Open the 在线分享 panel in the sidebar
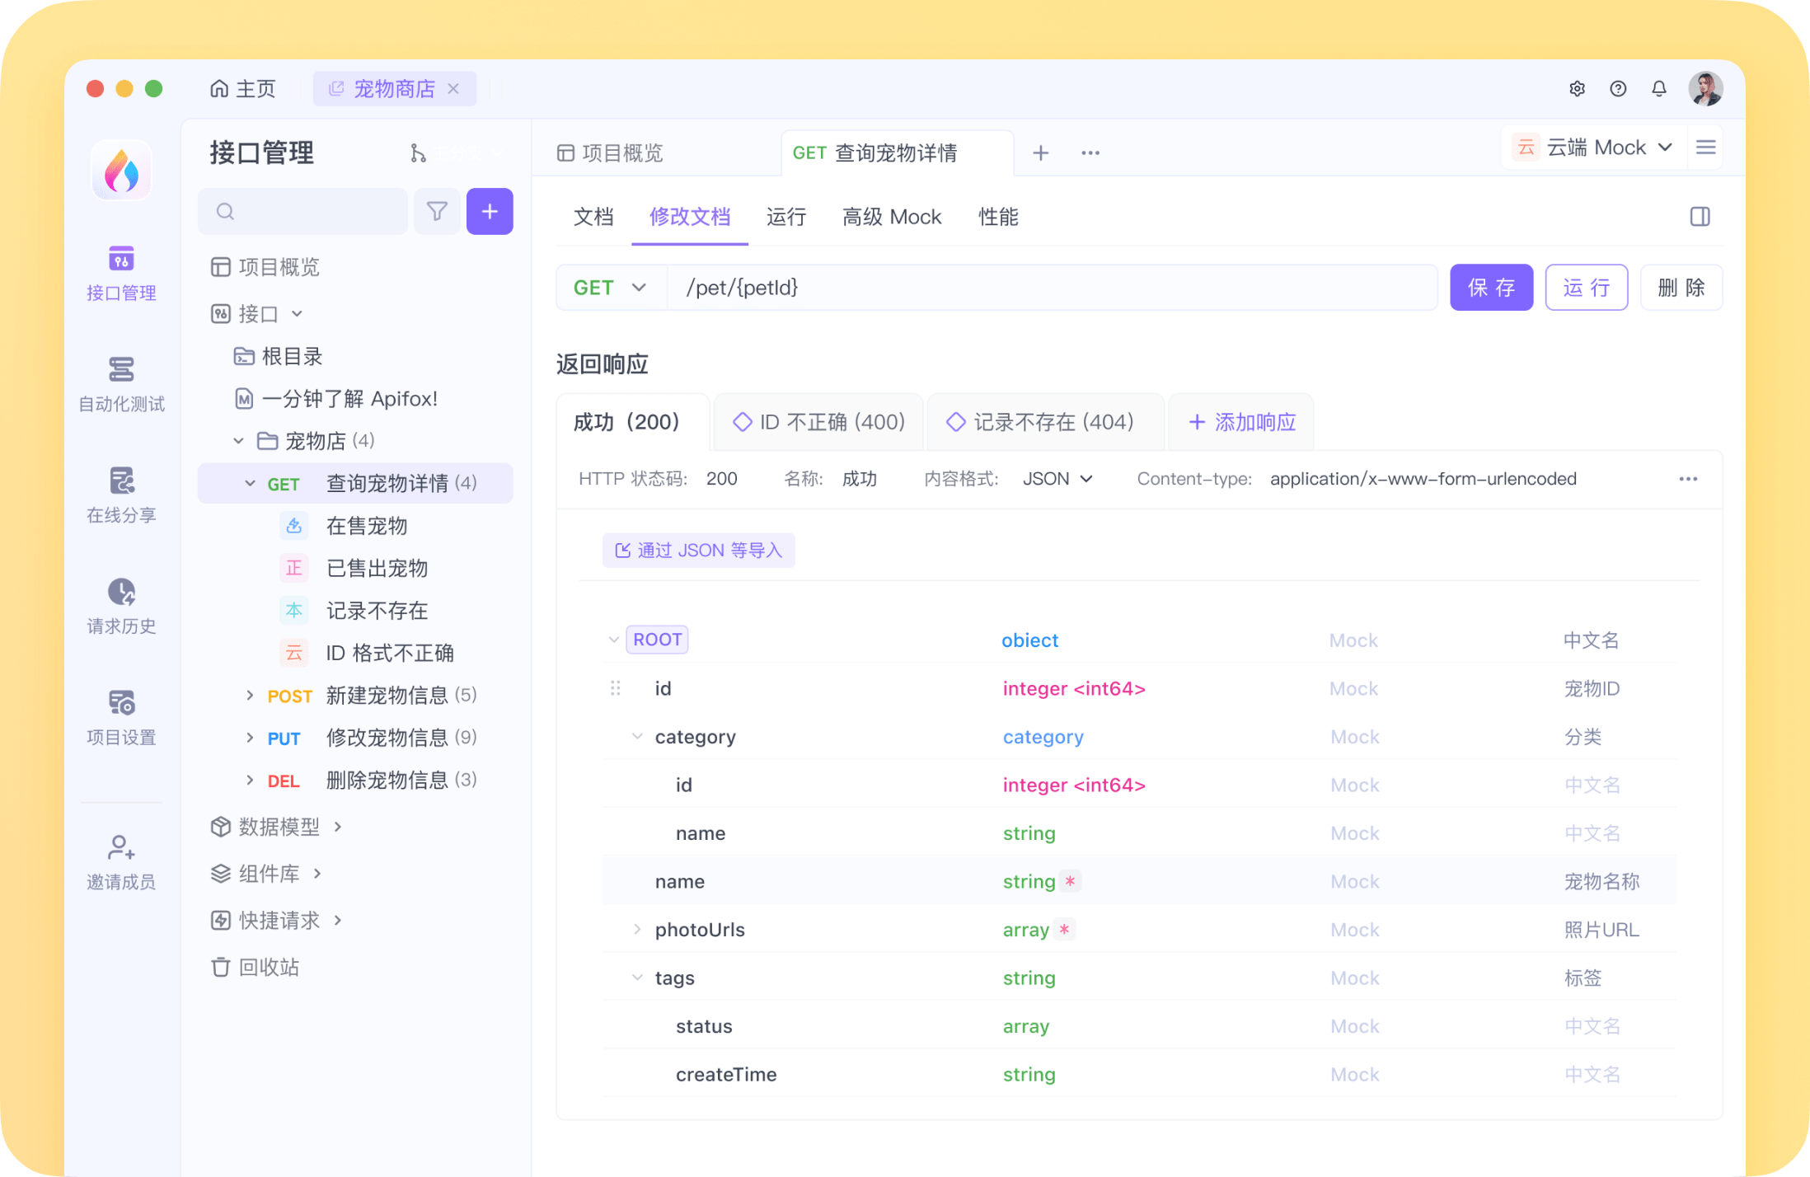 point(120,496)
